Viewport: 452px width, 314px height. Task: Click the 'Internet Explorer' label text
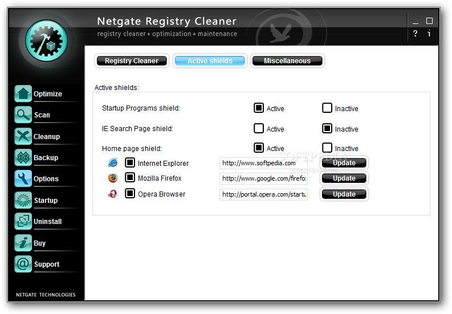click(x=163, y=164)
